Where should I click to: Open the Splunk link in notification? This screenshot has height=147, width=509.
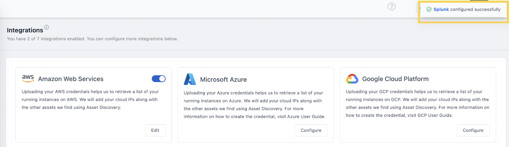(441, 9)
